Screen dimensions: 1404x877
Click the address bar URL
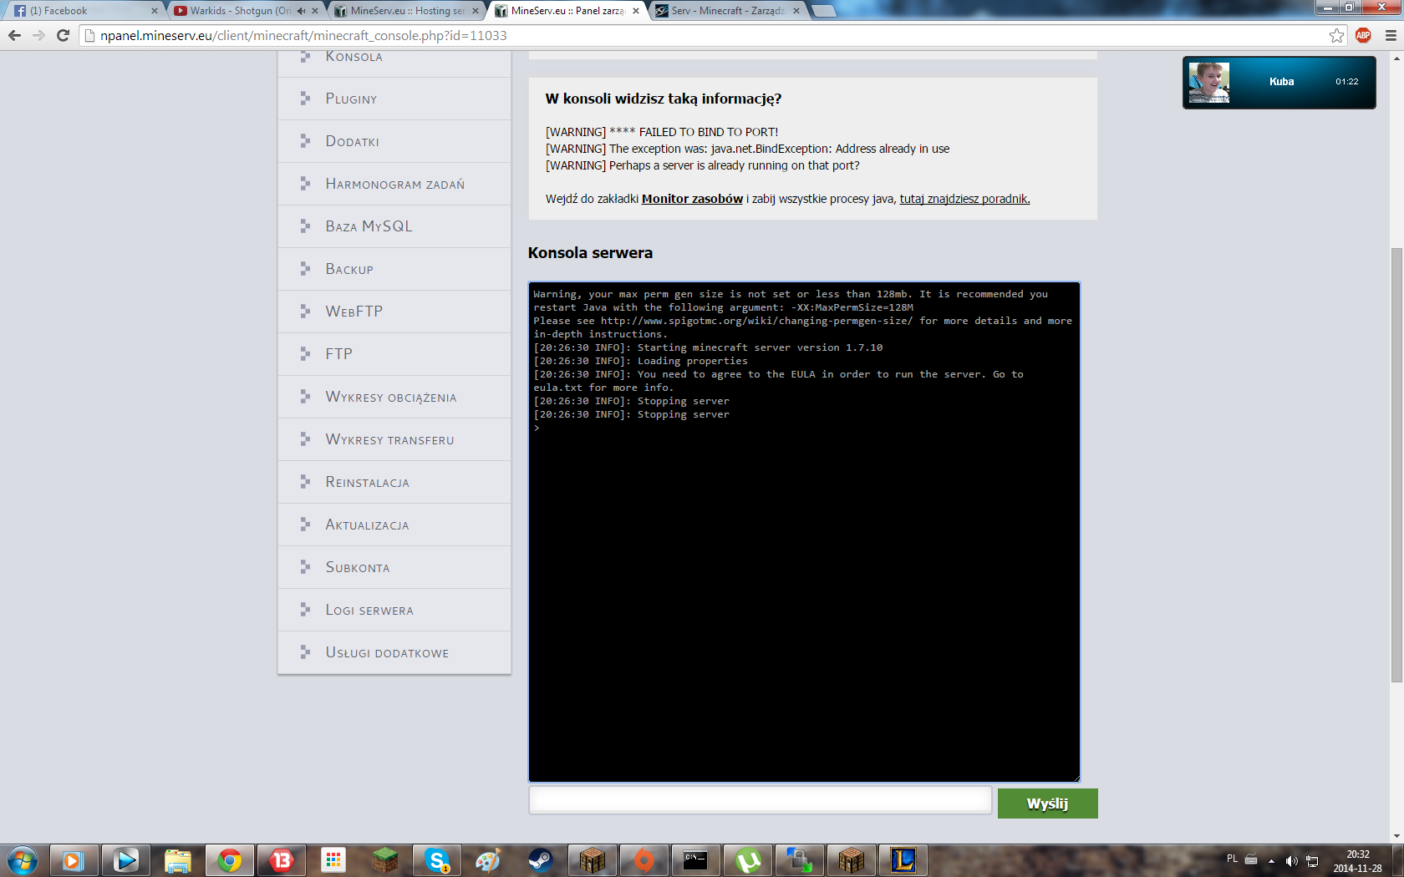(x=303, y=35)
